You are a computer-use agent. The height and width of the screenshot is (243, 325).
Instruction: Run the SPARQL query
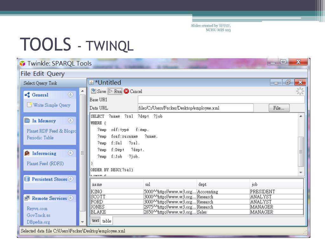tap(115, 91)
